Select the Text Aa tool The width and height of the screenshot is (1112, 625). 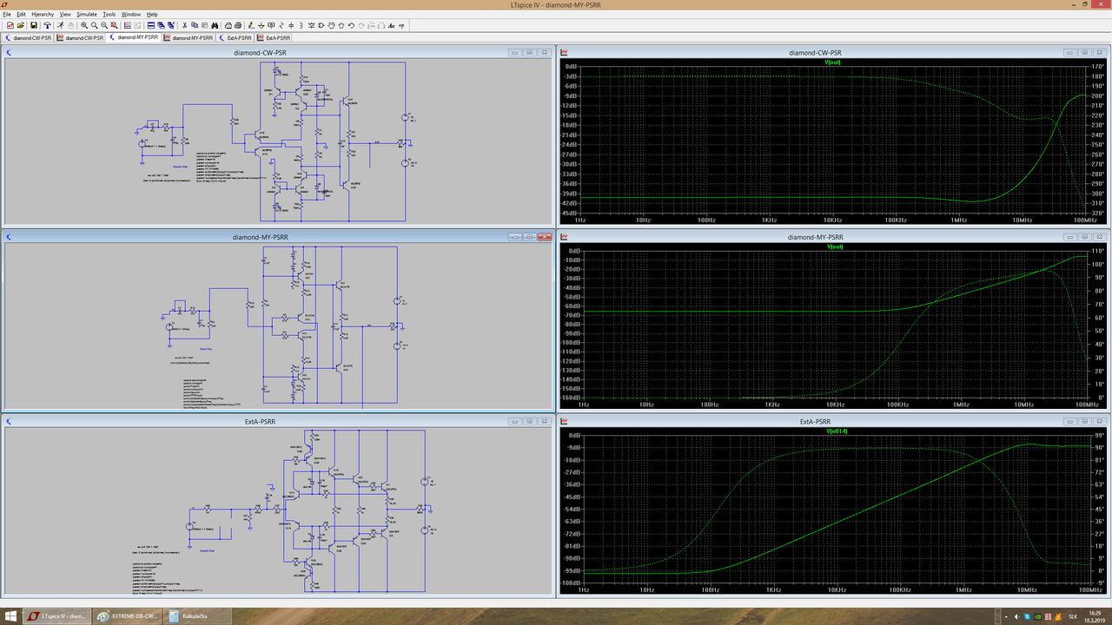(392, 25)
